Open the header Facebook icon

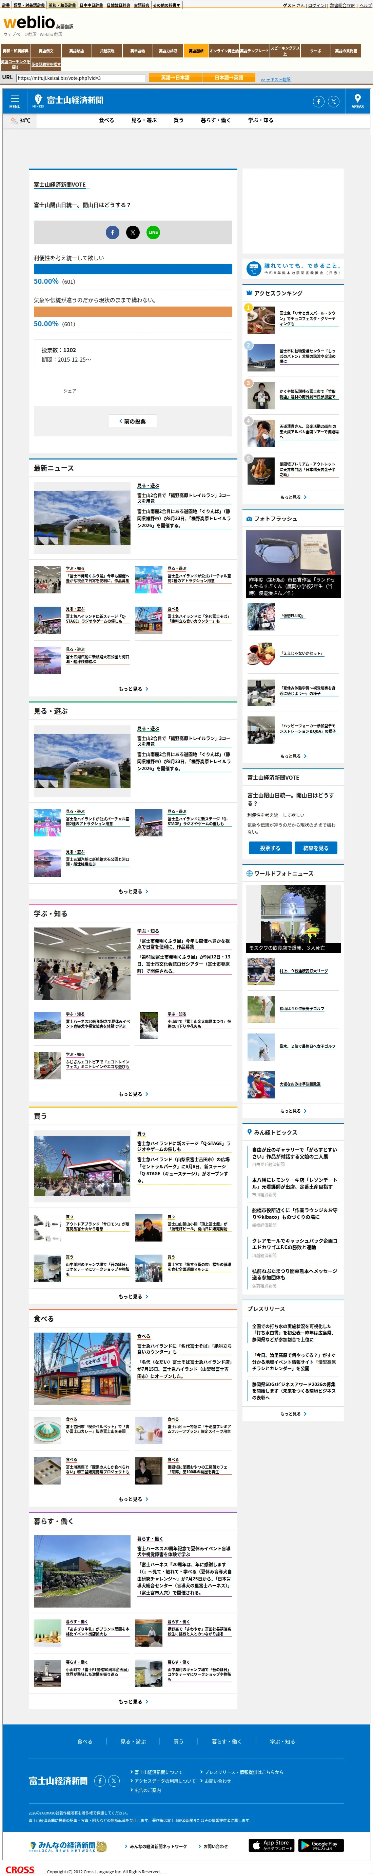pos(318,102)
